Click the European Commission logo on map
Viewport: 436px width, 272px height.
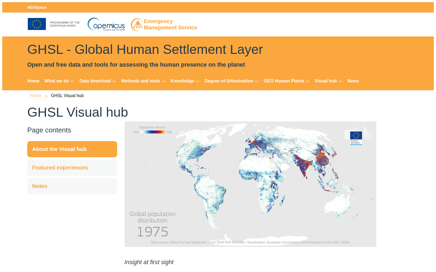coord(356,138)
